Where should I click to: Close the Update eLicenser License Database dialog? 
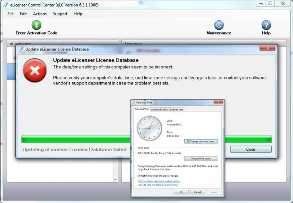267,48
